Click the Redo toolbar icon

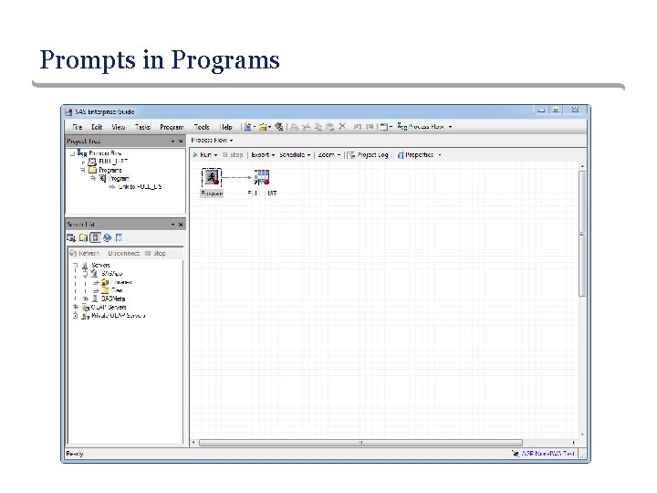coord(370,127)
